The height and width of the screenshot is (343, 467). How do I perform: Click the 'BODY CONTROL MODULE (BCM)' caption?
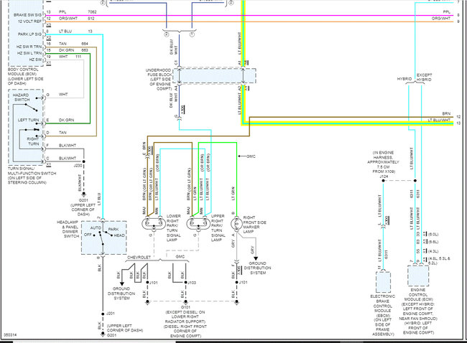click(x=23, y=71)
